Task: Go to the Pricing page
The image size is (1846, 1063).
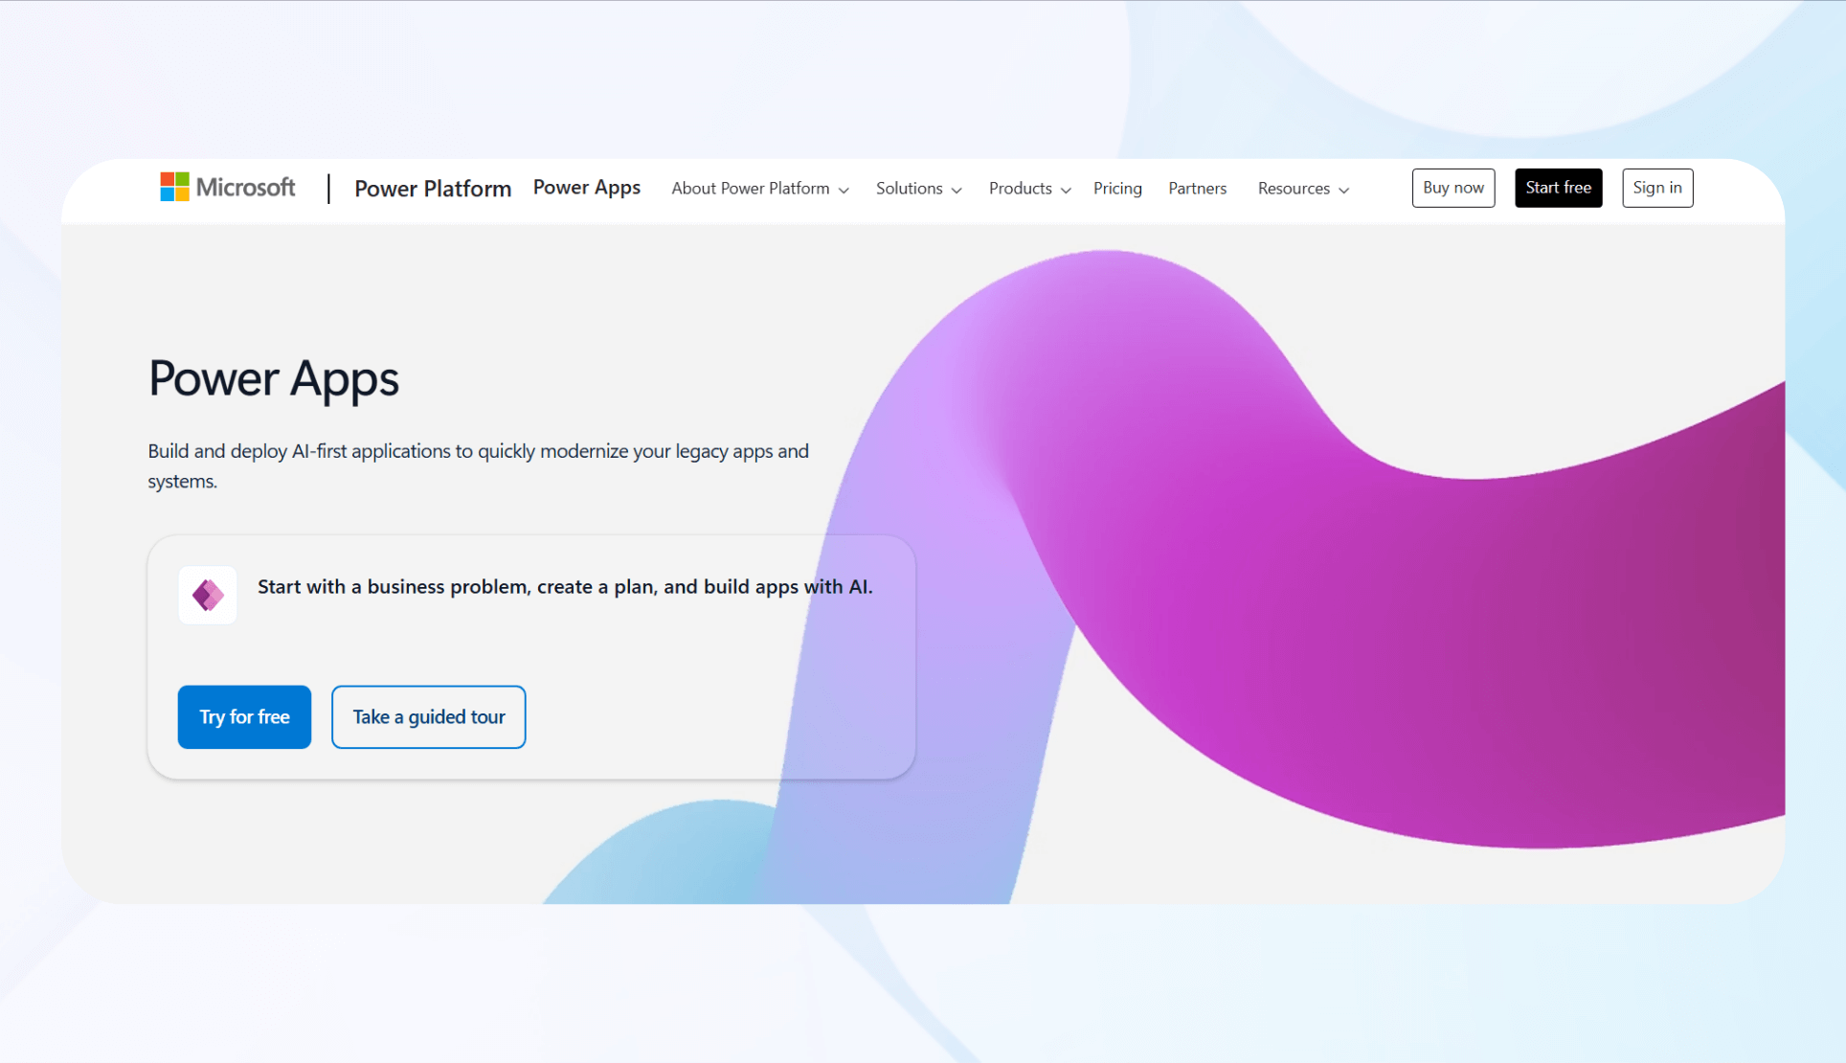Action: pos(1117,189)
